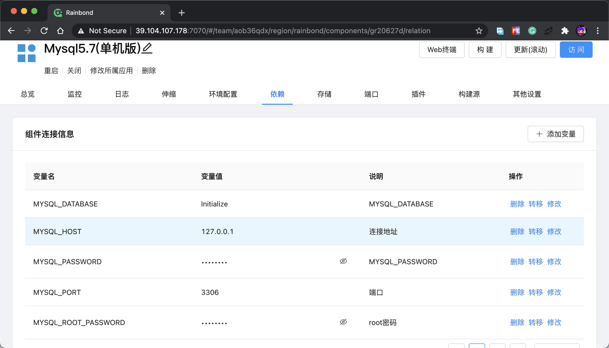Click 修改 on the MYSQL_PORT row
The image size is (609, 348).
[554, 292]
